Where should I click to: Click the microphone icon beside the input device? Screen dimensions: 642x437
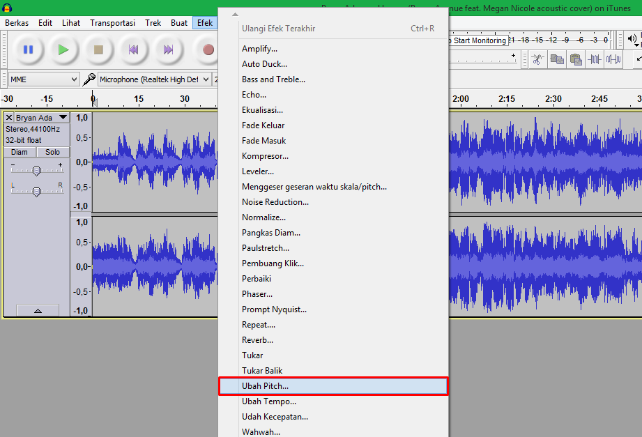pos(89,79)
